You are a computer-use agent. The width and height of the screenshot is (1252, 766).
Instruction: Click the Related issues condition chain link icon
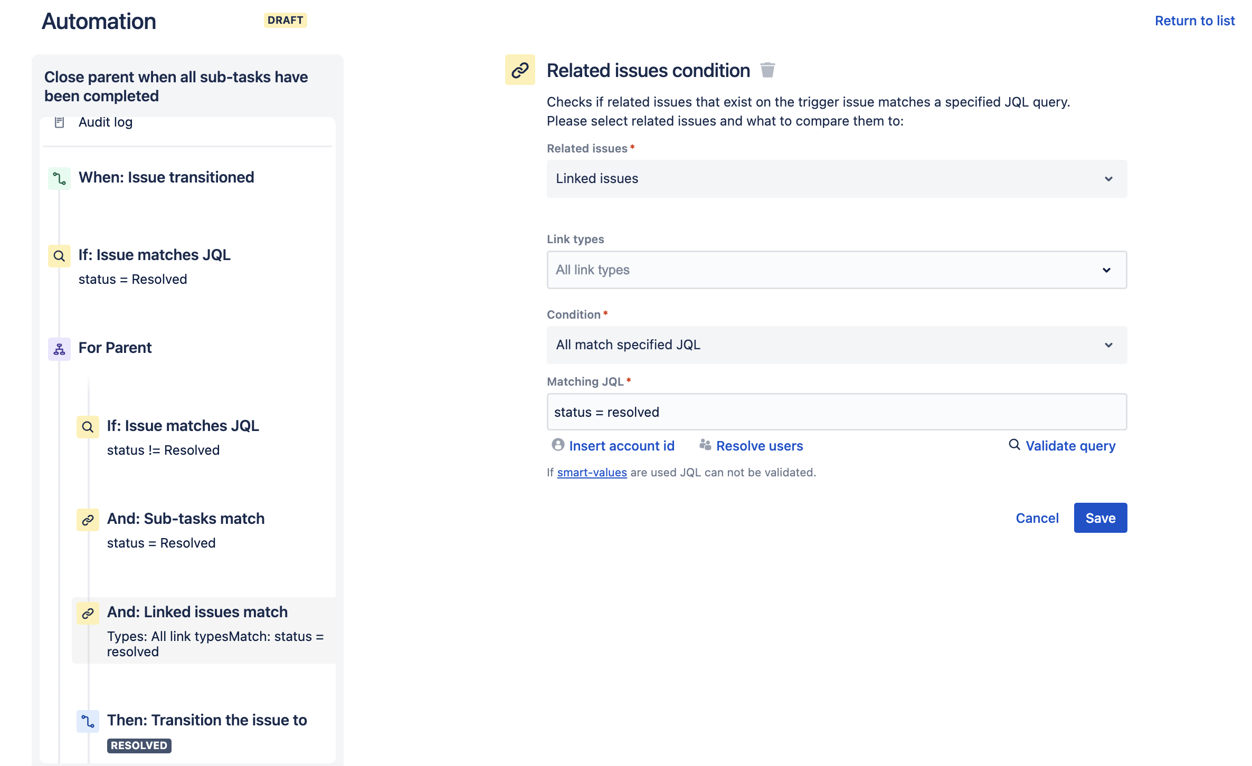(519, 70)
